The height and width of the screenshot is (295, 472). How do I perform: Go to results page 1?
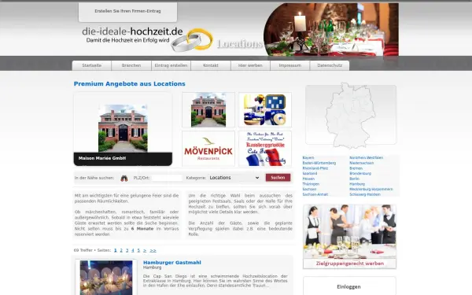click(116, 250)
